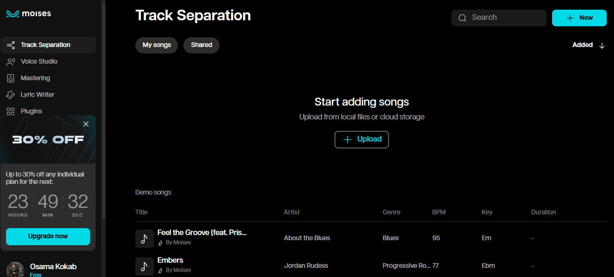Select the Track Separation tool icon

pos(10,45)
